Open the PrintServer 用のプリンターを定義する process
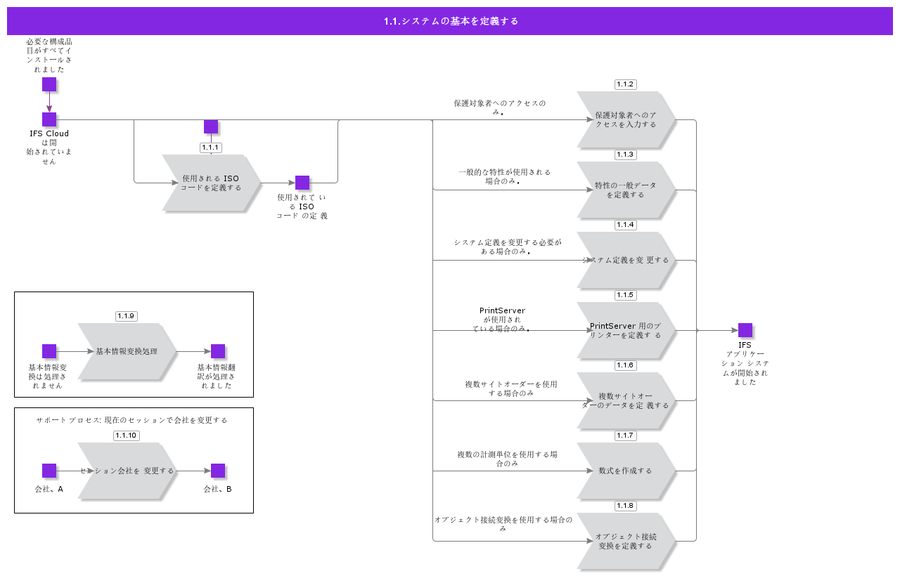Screen dimensions: 900x576 click(x=626, y=330)
